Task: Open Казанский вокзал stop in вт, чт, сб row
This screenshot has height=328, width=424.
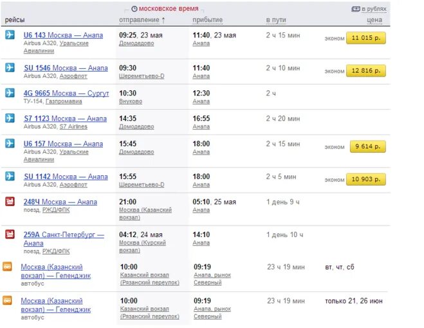Action: coord(150,279)
